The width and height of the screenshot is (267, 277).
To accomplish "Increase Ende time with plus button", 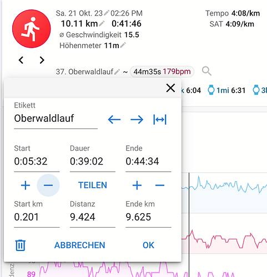I will [x=137, y=185].
